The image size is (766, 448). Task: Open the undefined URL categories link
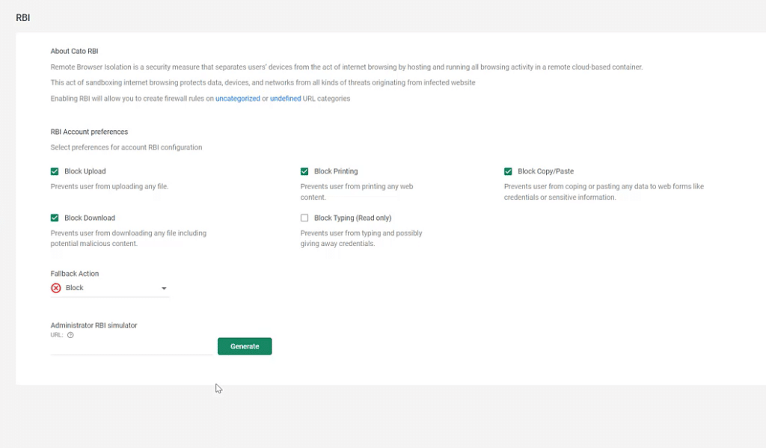285,98
